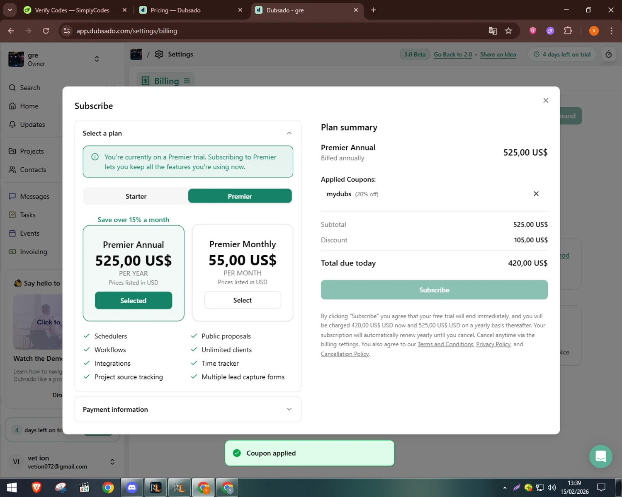Open the Chrome three-dot menu
Viewport: 622px width, 497px height.
[x=611, y=31]
